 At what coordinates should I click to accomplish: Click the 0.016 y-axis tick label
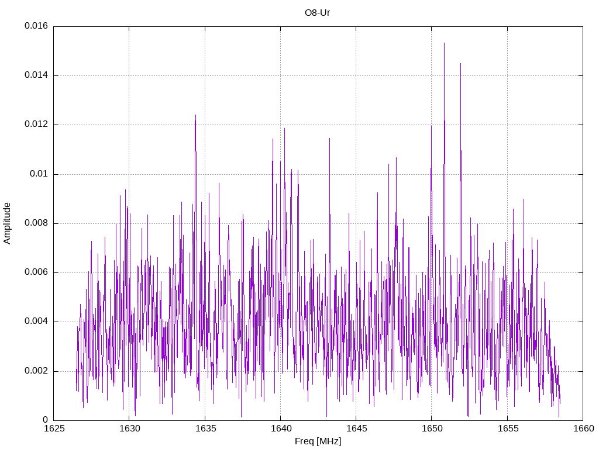click(36, 26)
